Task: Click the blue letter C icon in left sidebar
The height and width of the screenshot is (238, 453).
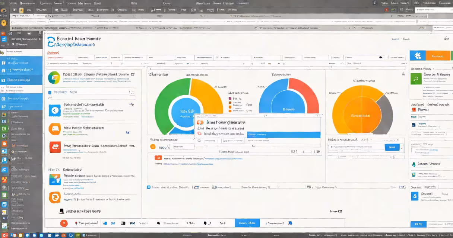Action: click(x=4, y=170)
